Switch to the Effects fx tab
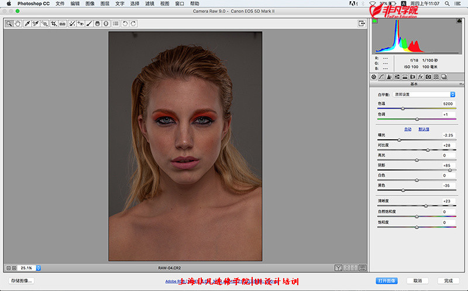Screen dimensions: 468x291 (421, 77)
